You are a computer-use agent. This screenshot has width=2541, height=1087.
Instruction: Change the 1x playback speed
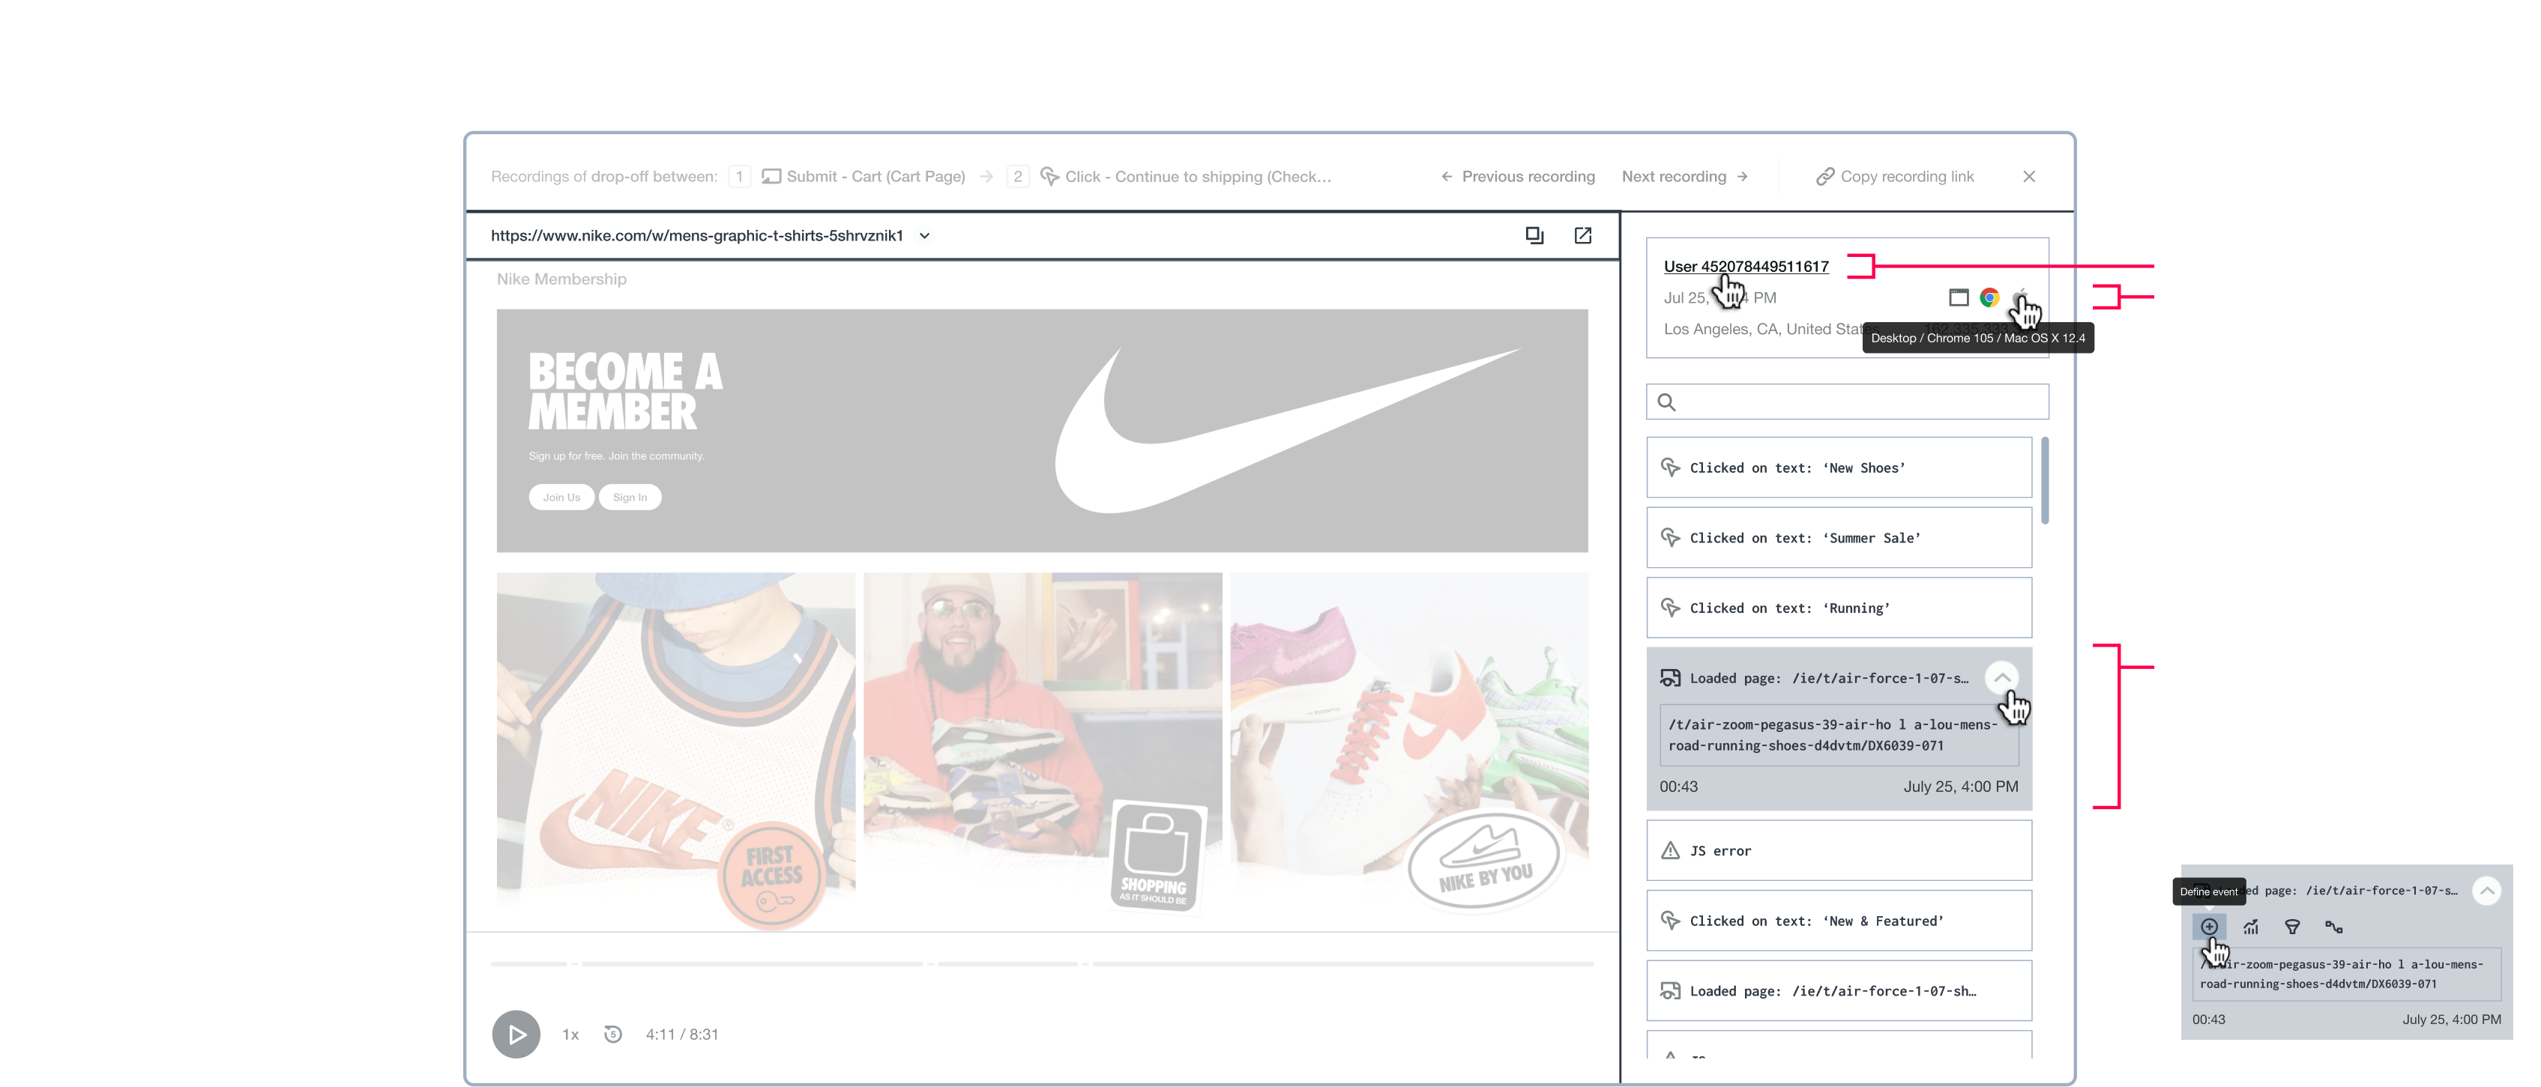point(570,1034)
